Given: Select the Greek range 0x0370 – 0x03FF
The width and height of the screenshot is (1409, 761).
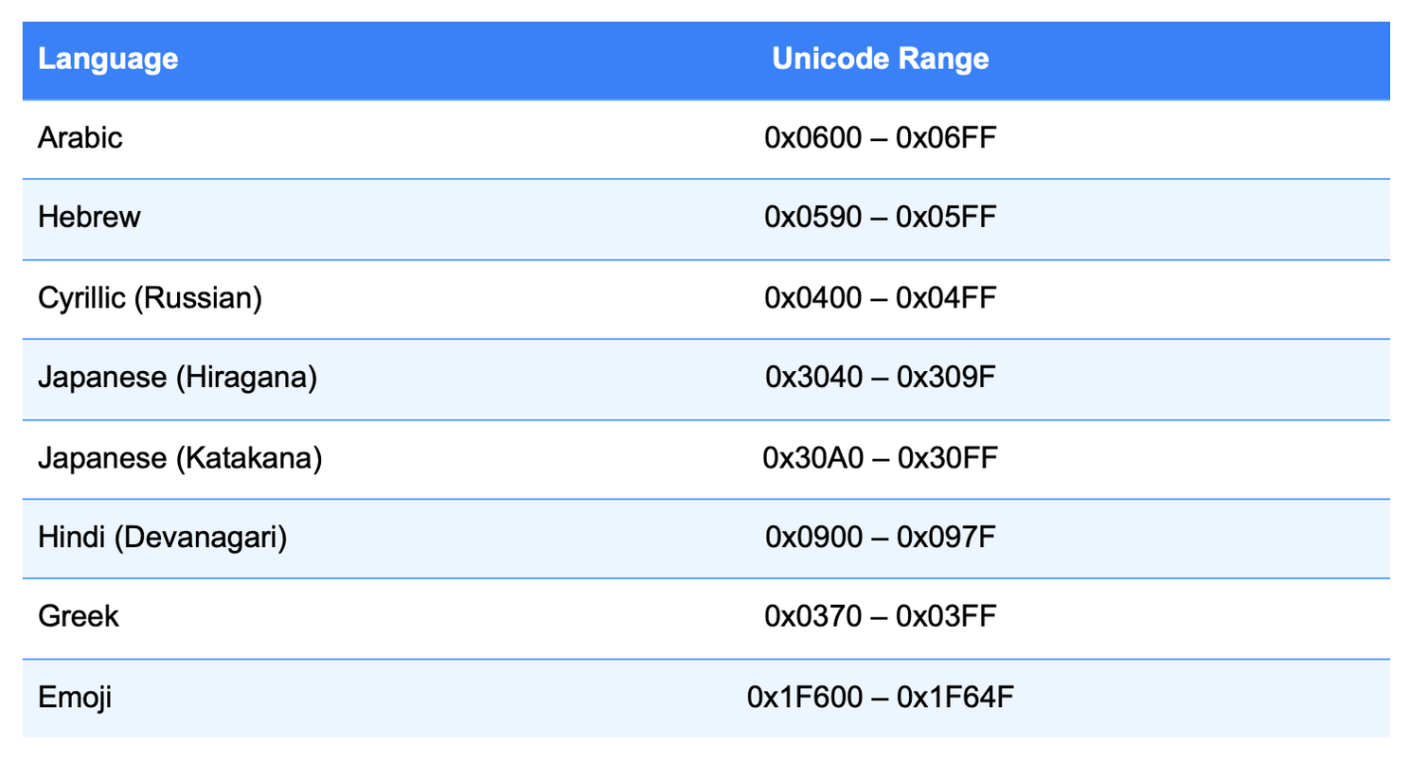Looking at the screenshot, I should pos(881,617).
